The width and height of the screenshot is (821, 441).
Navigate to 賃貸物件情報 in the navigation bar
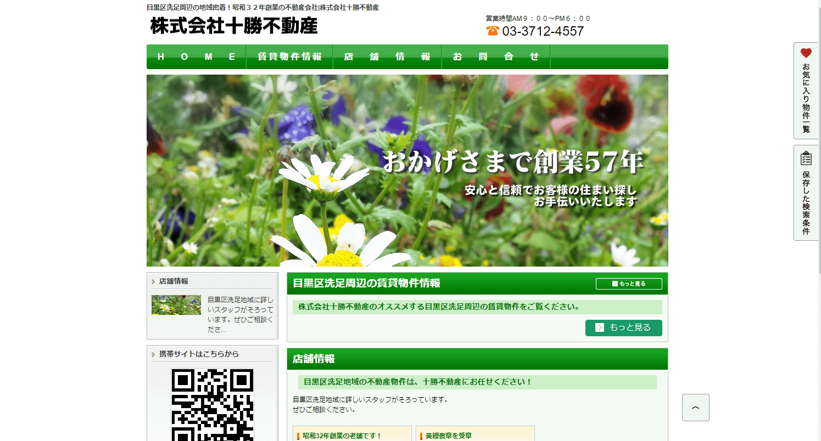(x=289, y=56)
